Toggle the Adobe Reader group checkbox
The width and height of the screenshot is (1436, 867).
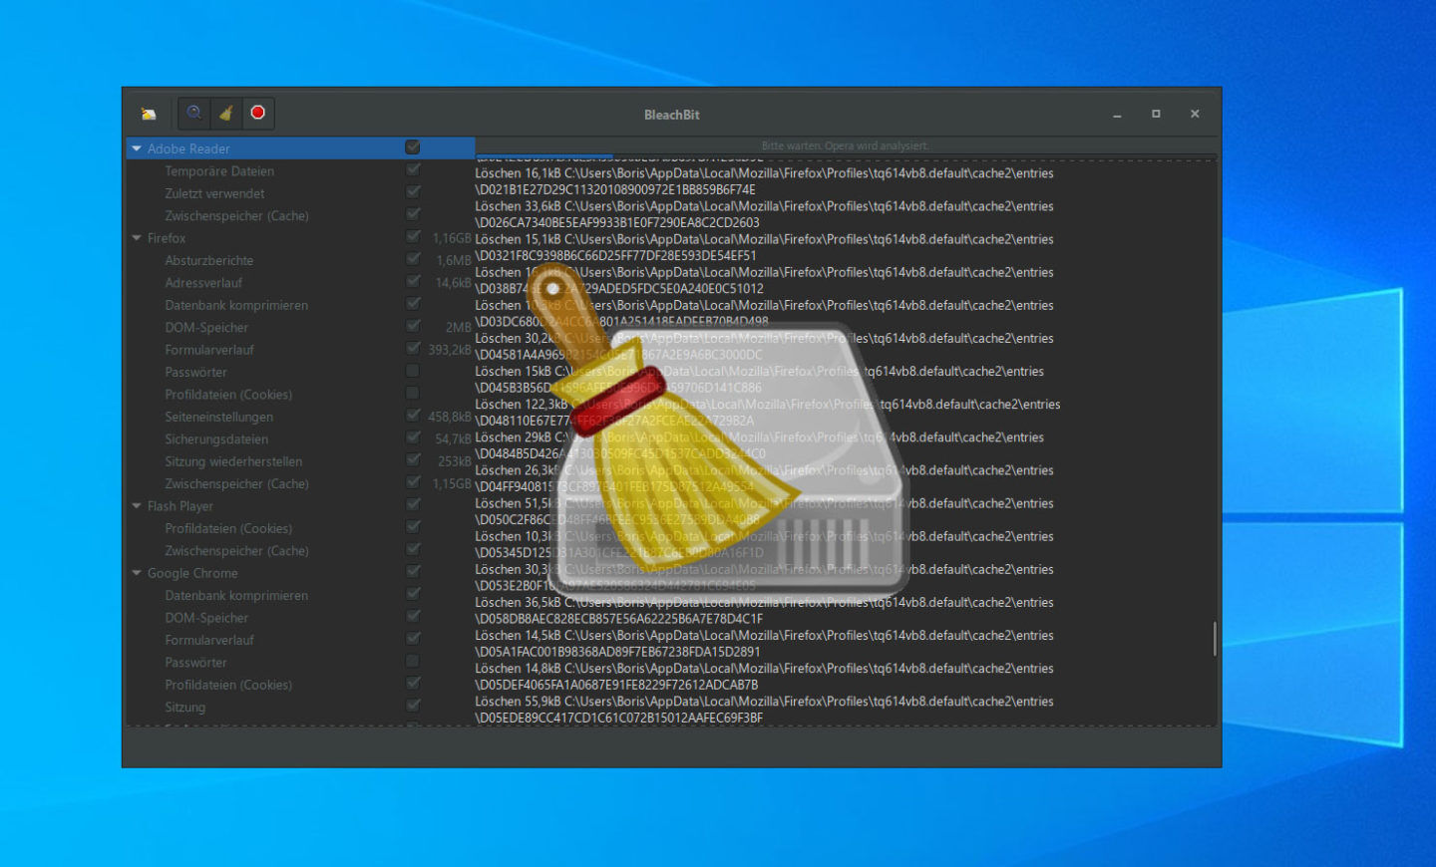(413, 147)
